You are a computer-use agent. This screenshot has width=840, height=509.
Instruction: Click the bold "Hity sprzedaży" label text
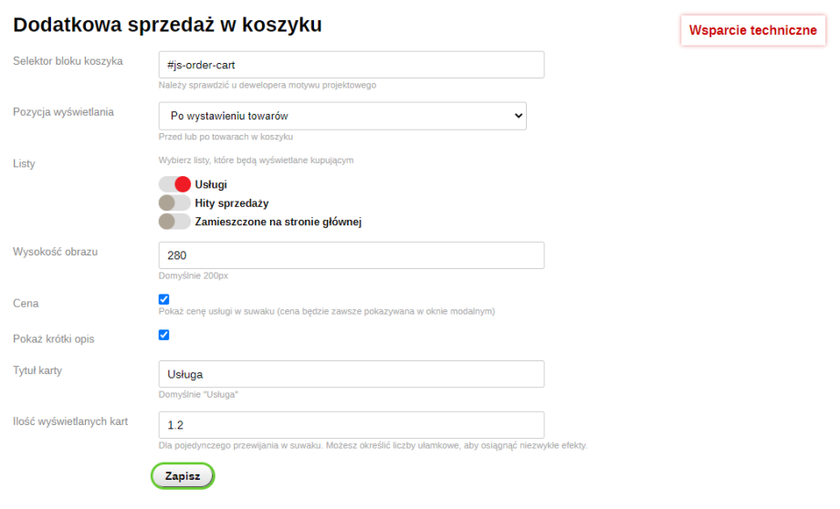click(232, 203)
